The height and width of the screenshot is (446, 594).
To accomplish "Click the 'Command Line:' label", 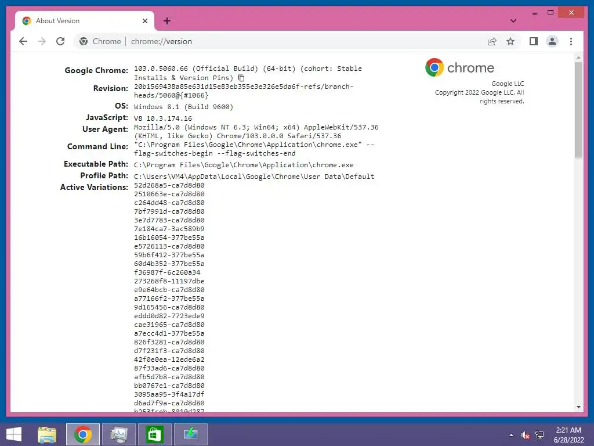I will 97,147.
